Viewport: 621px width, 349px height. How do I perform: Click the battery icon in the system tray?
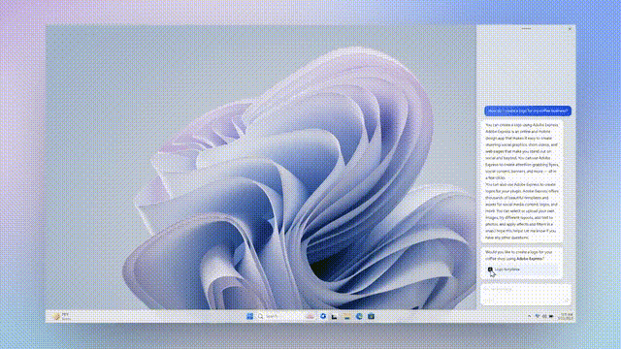pos(551,316)
